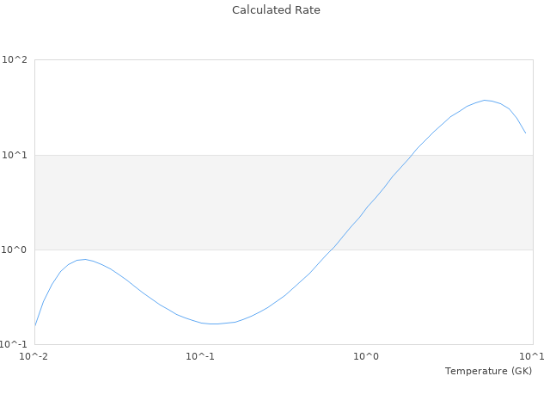The width and height of the screenshot is (550, 413).
Task: Click the 10^1 x-axis tick label
Action: (533, 356)
